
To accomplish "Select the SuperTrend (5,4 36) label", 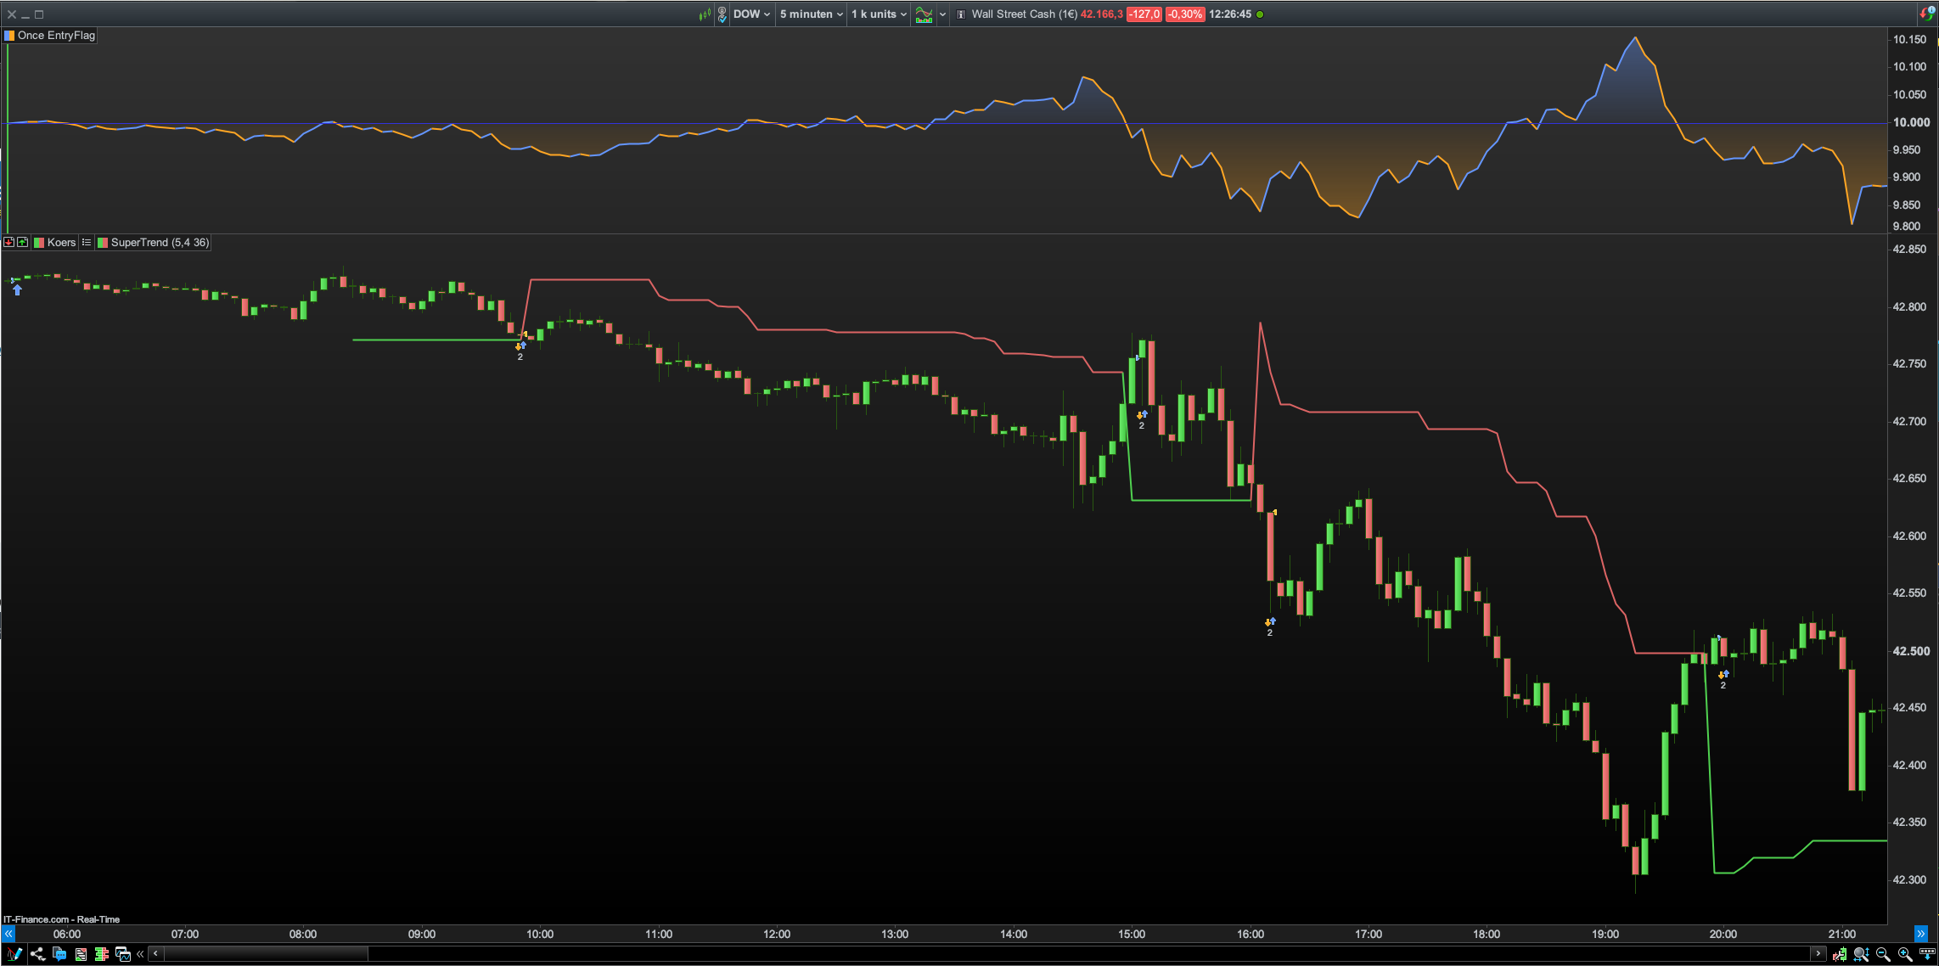I will pos(159,243).
